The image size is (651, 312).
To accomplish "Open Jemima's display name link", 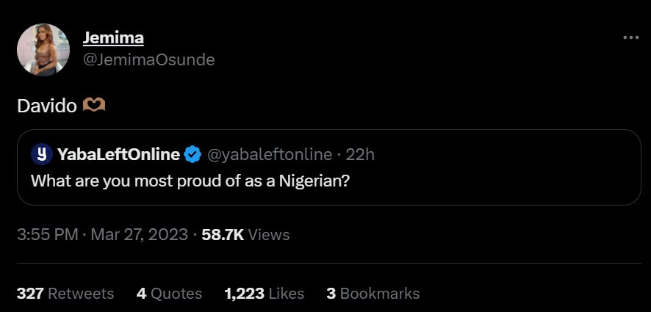I will [113, 37].
